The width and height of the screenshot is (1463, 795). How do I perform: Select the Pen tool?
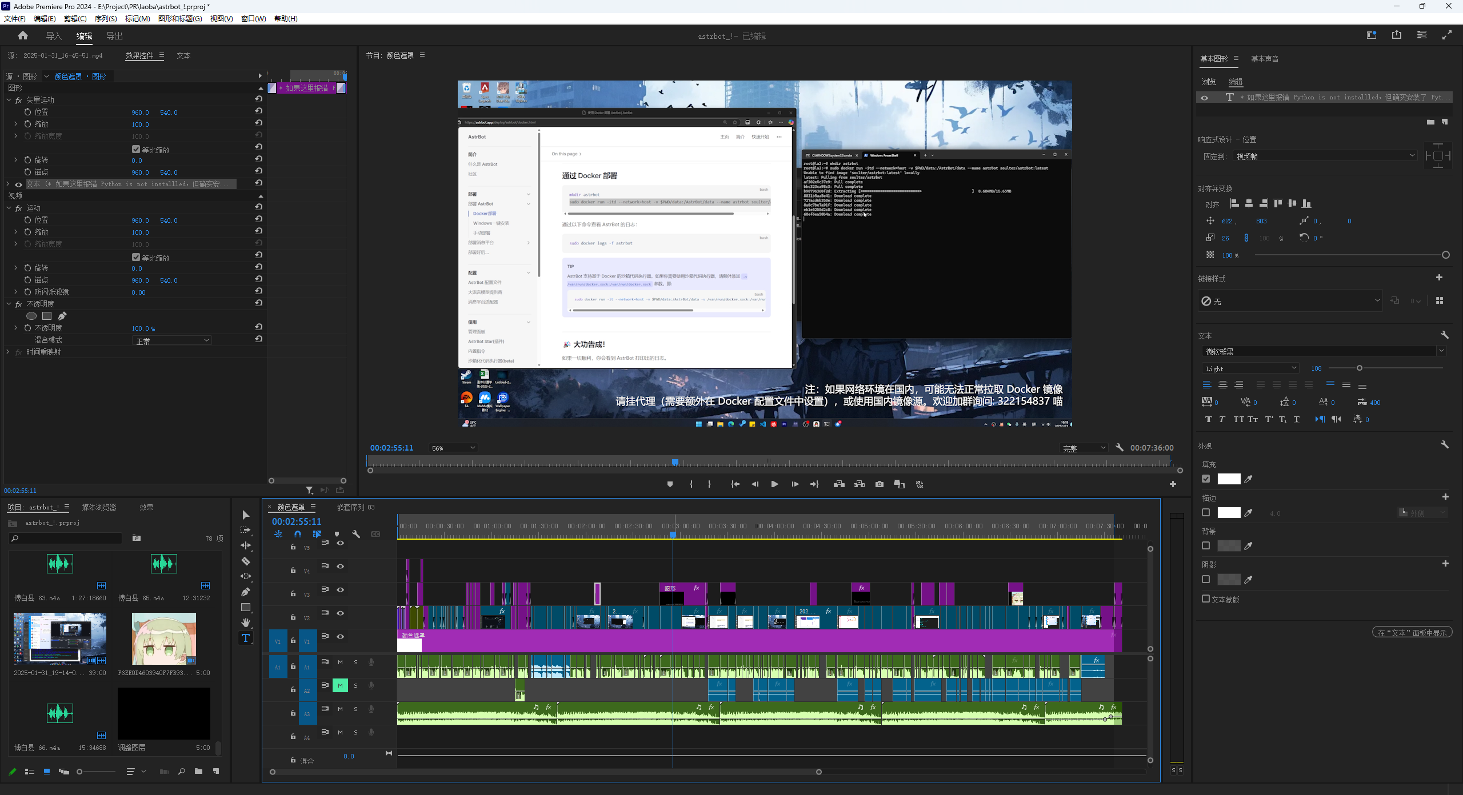[246, 592]
